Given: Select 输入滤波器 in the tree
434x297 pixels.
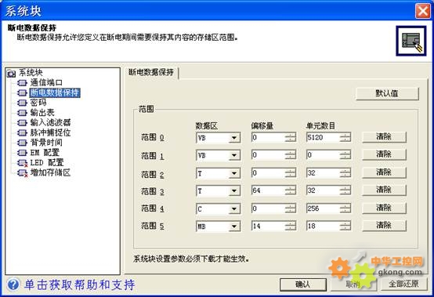Looking at the screenshot, I should [50, 122].
